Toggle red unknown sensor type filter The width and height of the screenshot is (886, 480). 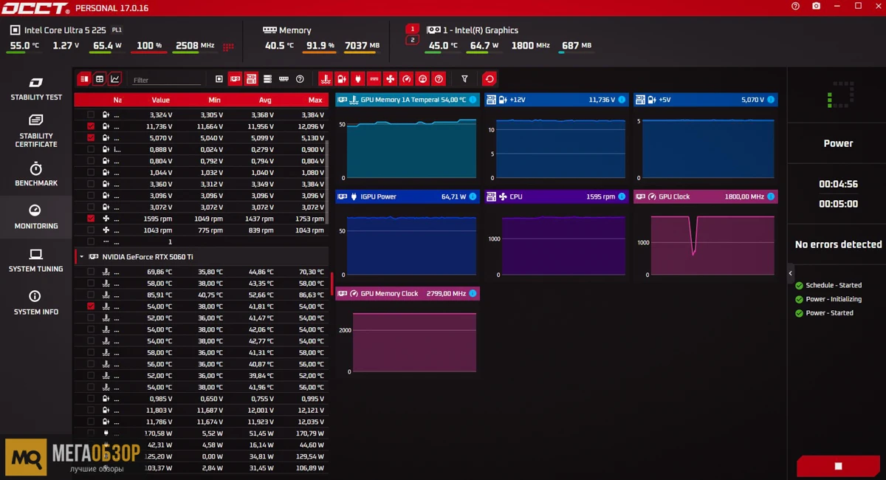[x=439, y=79]
